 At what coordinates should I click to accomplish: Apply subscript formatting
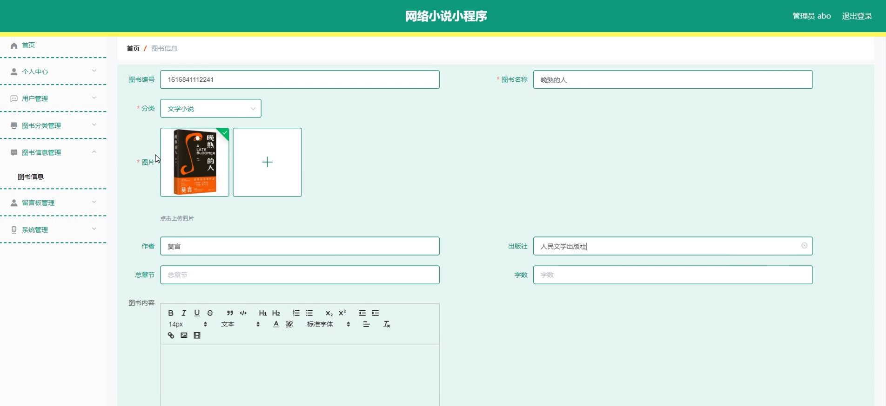pyautogui.click(x=329, y=313)
